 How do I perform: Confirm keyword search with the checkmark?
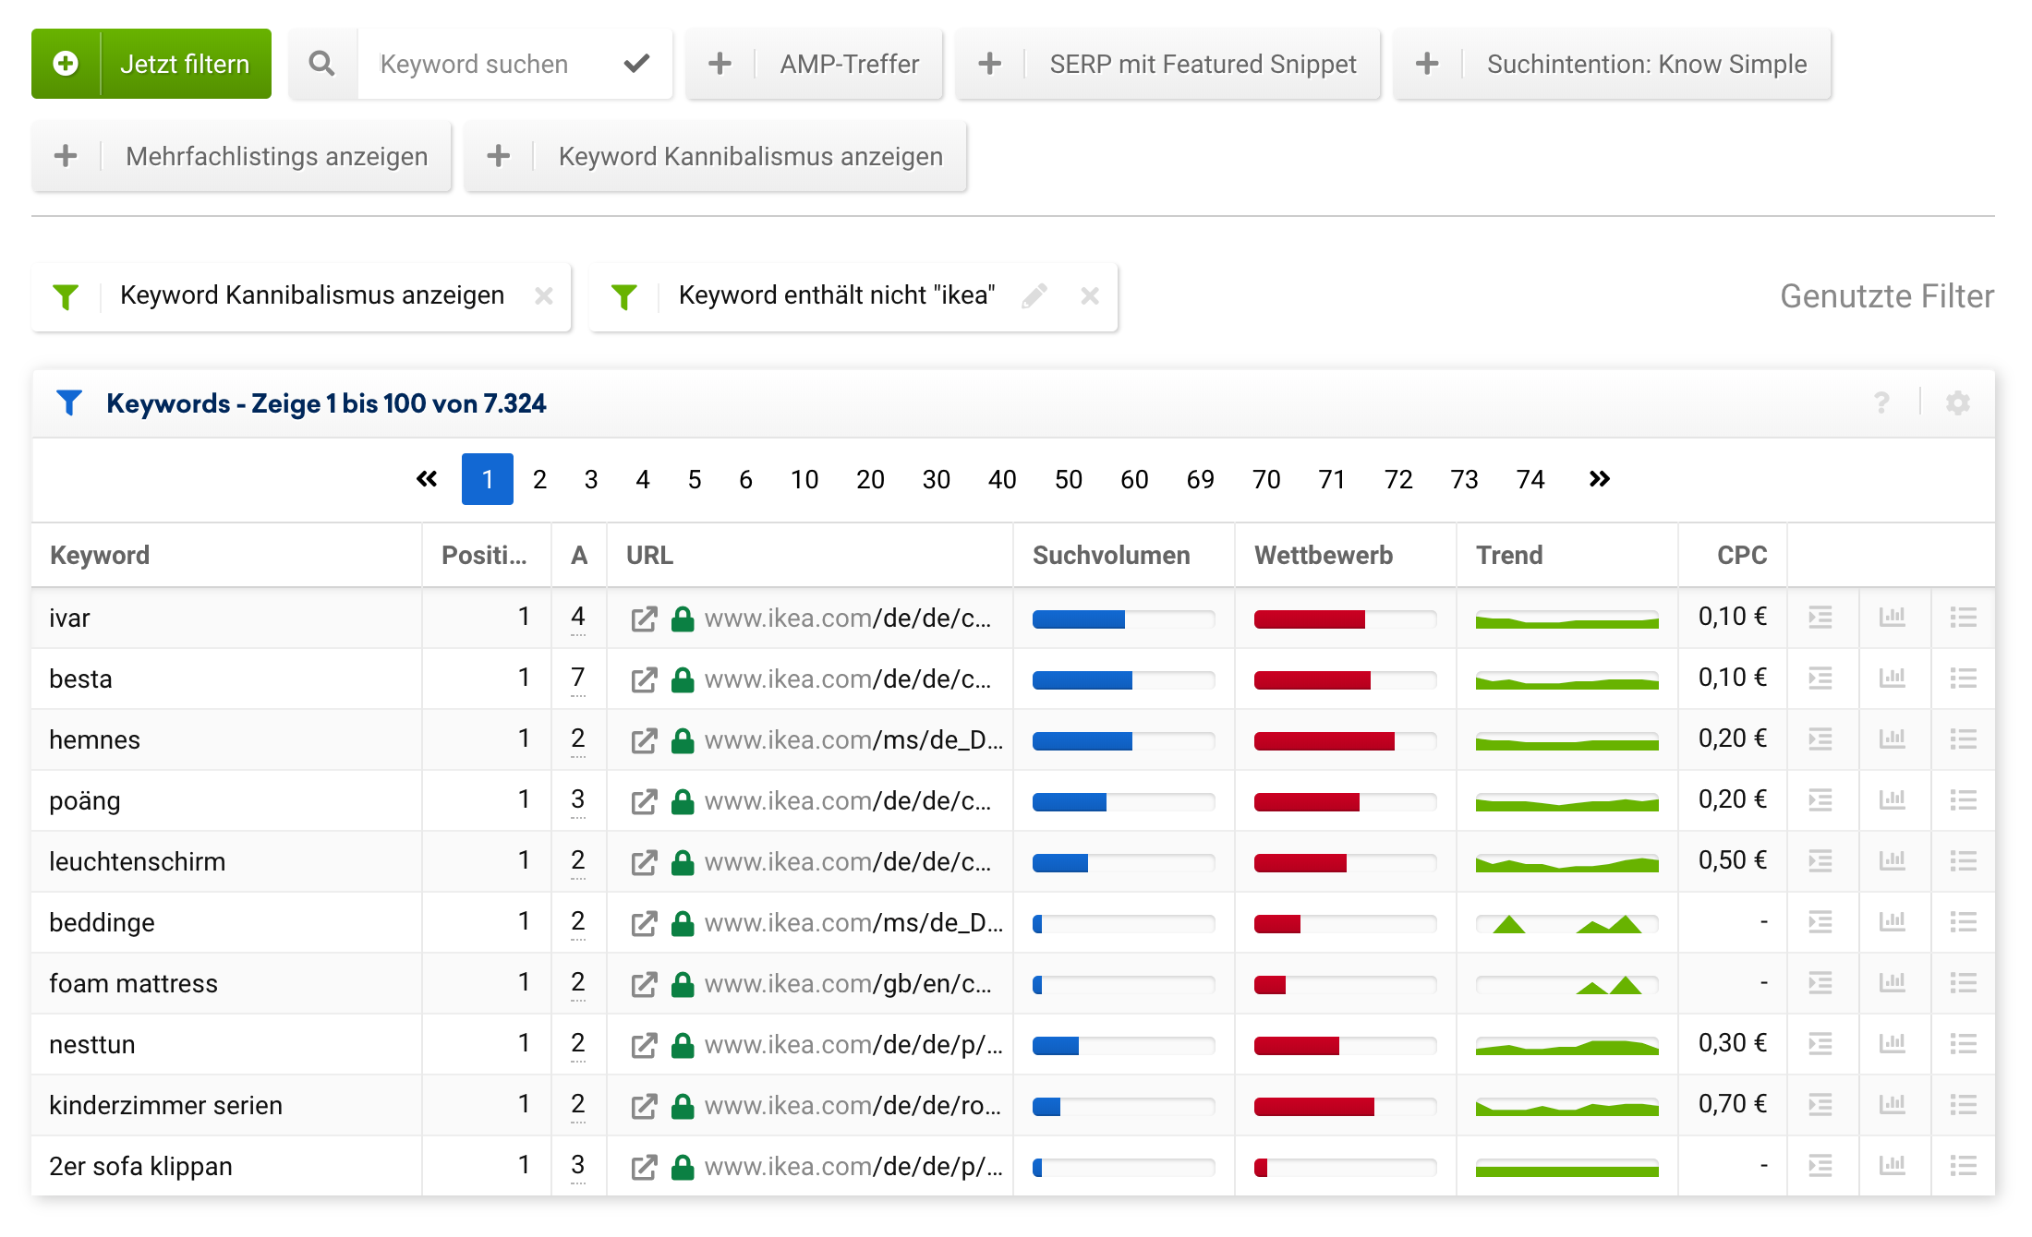click(x=636, y=64)
